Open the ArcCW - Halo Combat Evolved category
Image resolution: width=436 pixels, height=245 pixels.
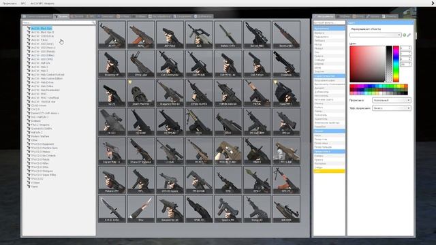tap(48, 75)
